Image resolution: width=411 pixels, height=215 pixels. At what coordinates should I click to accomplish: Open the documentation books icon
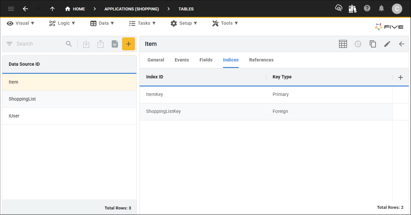coord(352,9)
